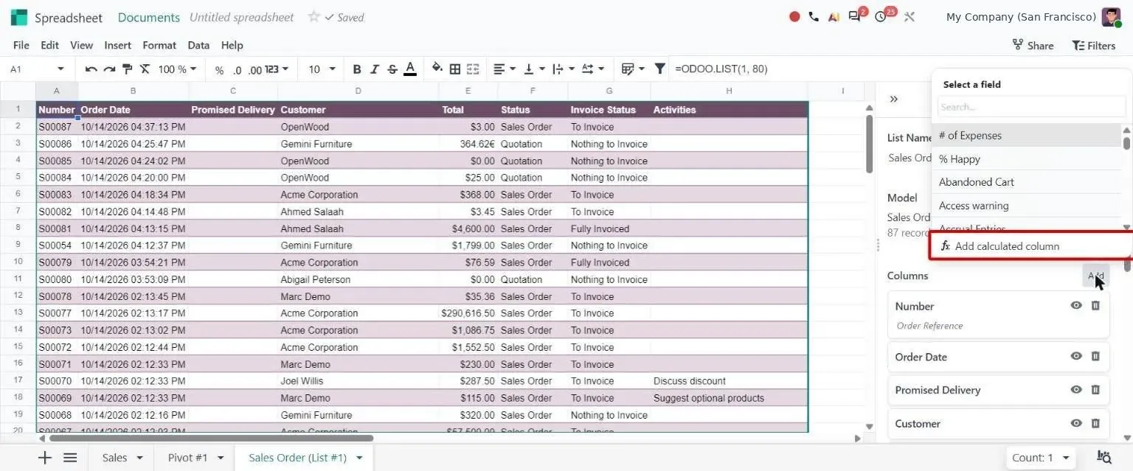The width and height of the screenshot is (1133, 471).
Task: Collapse the side panel with chevrons
Action: click(x=894, y=99)
